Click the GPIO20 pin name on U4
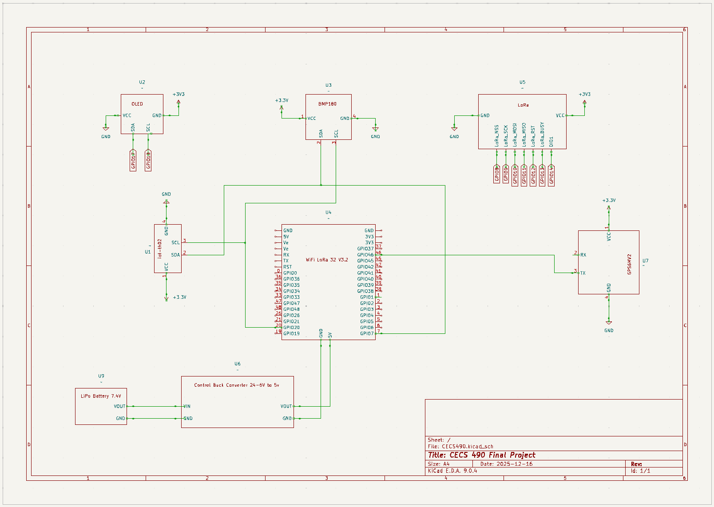The image size is (714, 507). click(x=291, y=328)
